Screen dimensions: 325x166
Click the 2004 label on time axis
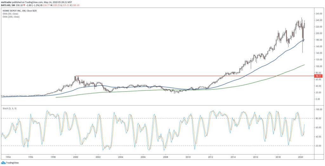[121, 157]
